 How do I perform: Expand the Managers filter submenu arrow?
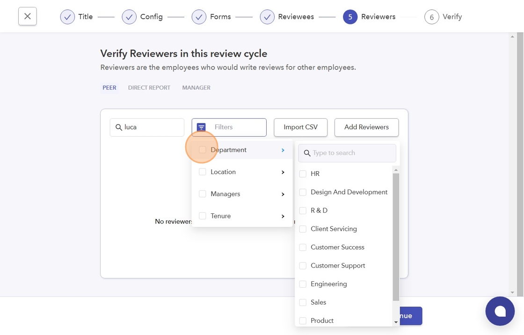click(283, 194)
